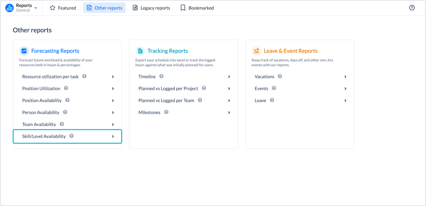This screenshot has width=426, height=206.
Task: Click the Forecasting Reports chart icon
Action: (x=24, y=51)
